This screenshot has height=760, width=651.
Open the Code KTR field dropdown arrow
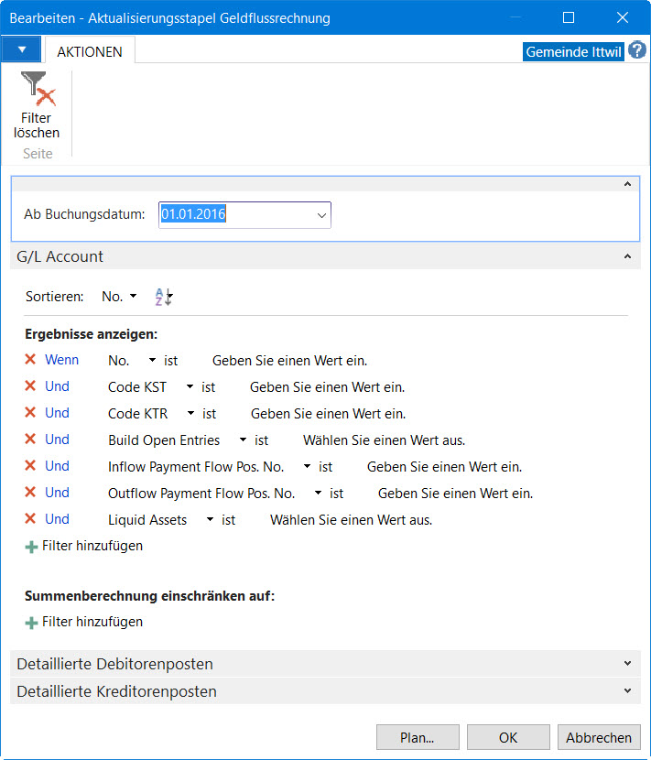[190, 414]
